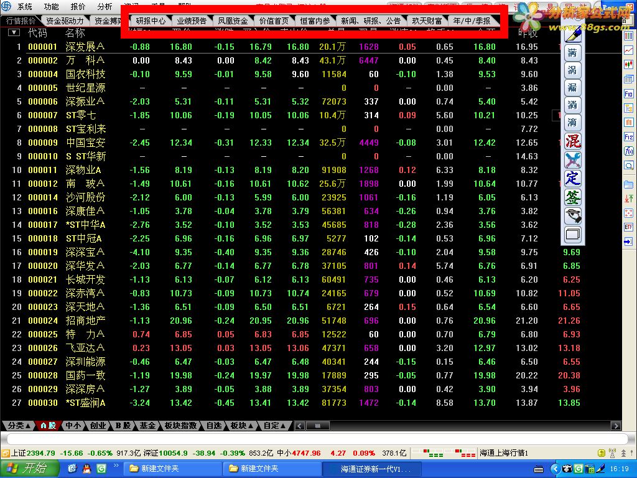Click the horizontal scrollbar left arrow
637x478 pixels.
click(300, 426)
